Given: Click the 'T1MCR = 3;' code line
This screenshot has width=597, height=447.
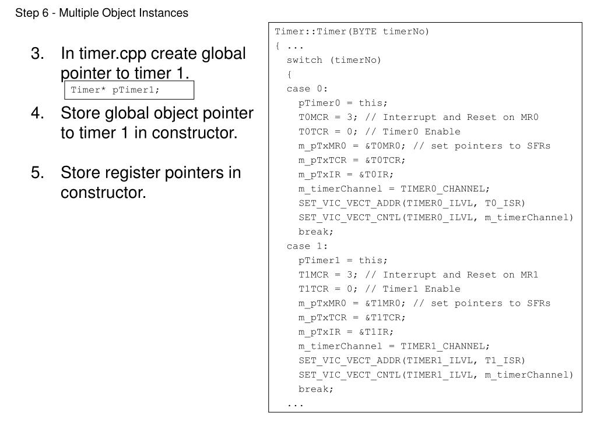Looking at the screenshot, I should [x=419, y=275].
